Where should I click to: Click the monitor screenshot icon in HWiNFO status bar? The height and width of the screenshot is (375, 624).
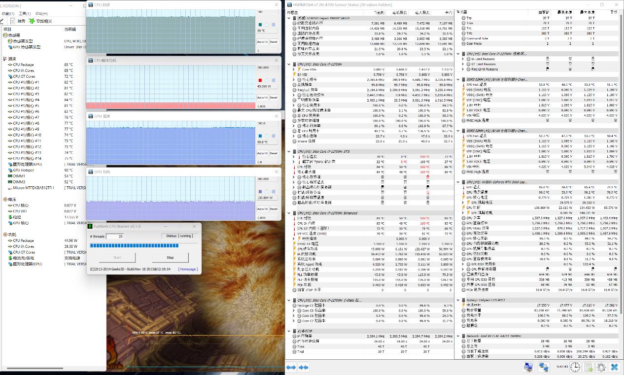coord(528,367)
